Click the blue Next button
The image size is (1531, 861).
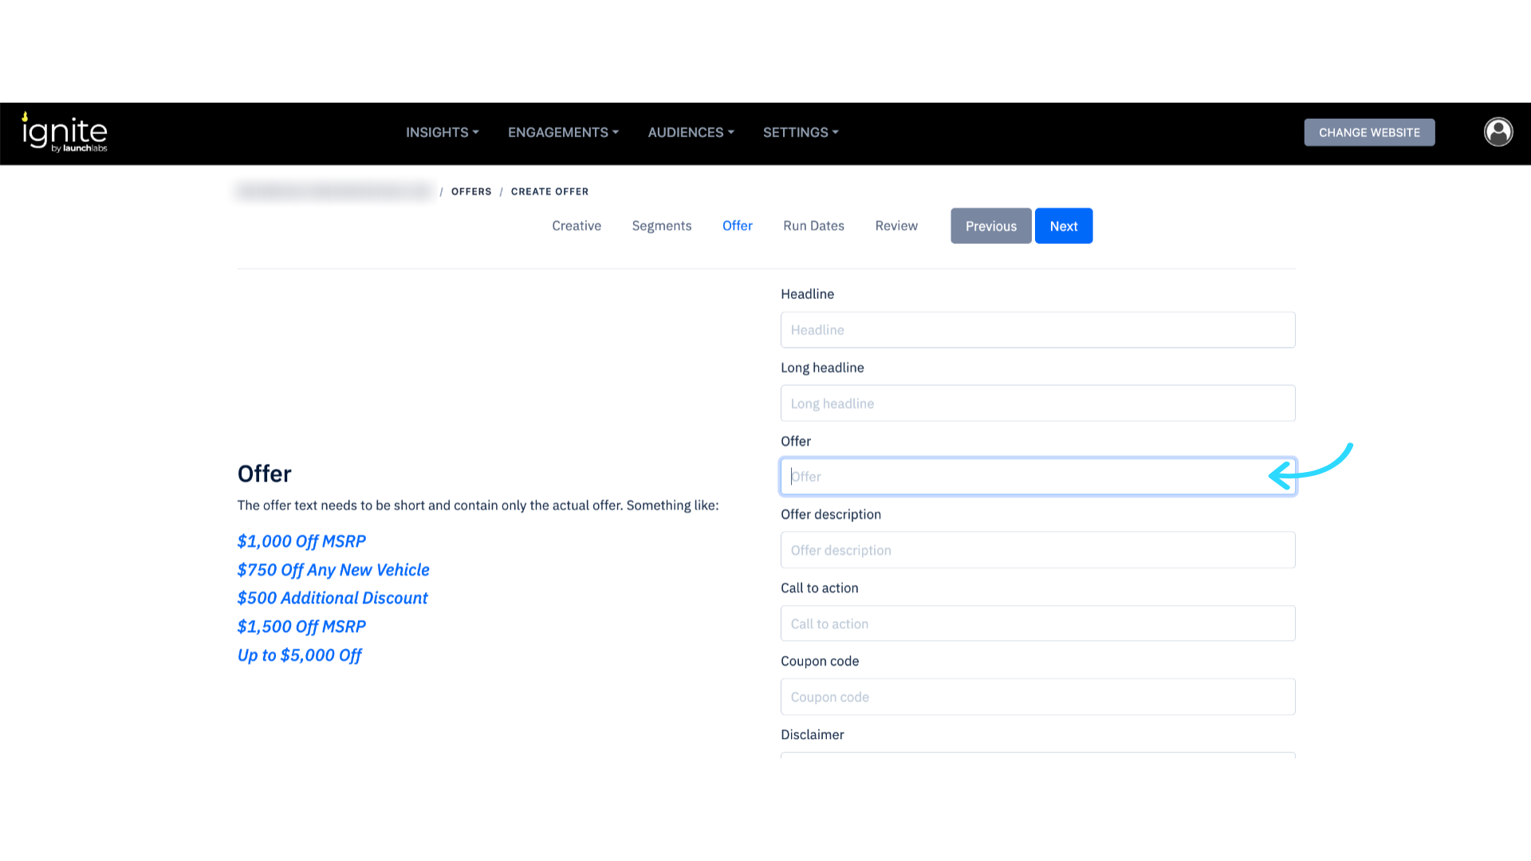coord(1063,226)
